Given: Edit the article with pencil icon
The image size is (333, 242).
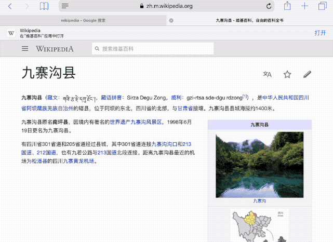Looking at the screenshot, I should click(x=307, y=74).
